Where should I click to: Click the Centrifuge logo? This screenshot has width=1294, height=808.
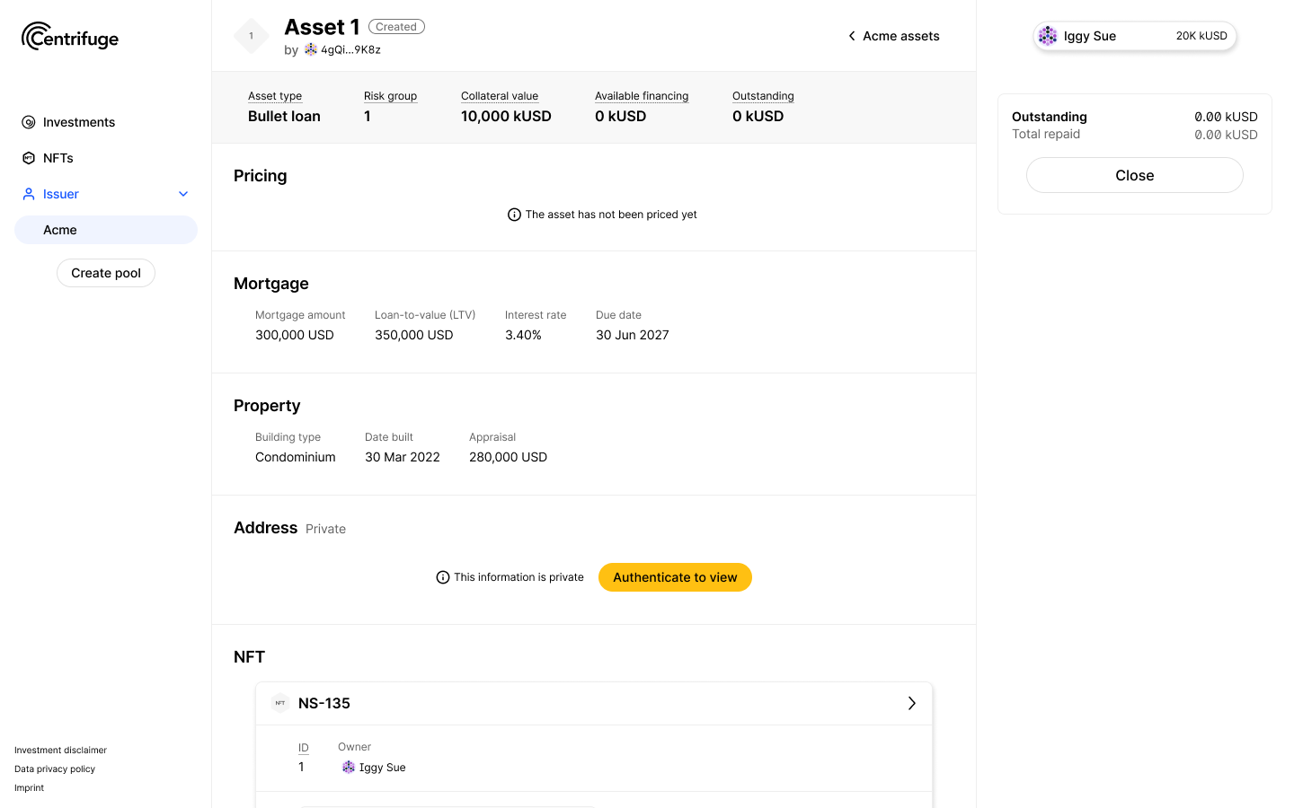click(70, 37)
